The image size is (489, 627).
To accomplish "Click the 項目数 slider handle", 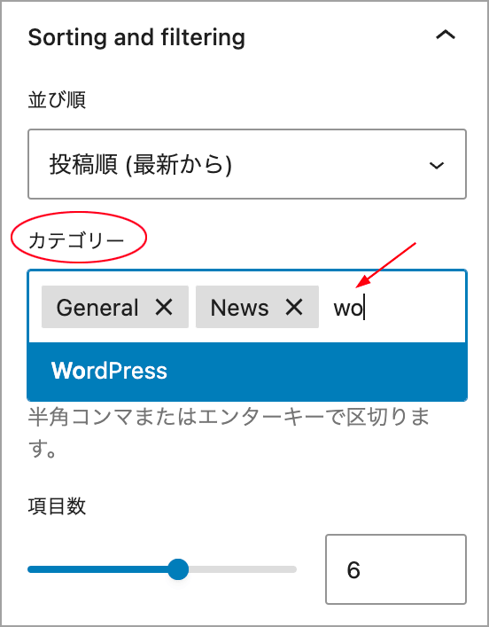I will 178,569.
